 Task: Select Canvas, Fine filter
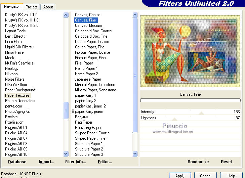[85, 20]
